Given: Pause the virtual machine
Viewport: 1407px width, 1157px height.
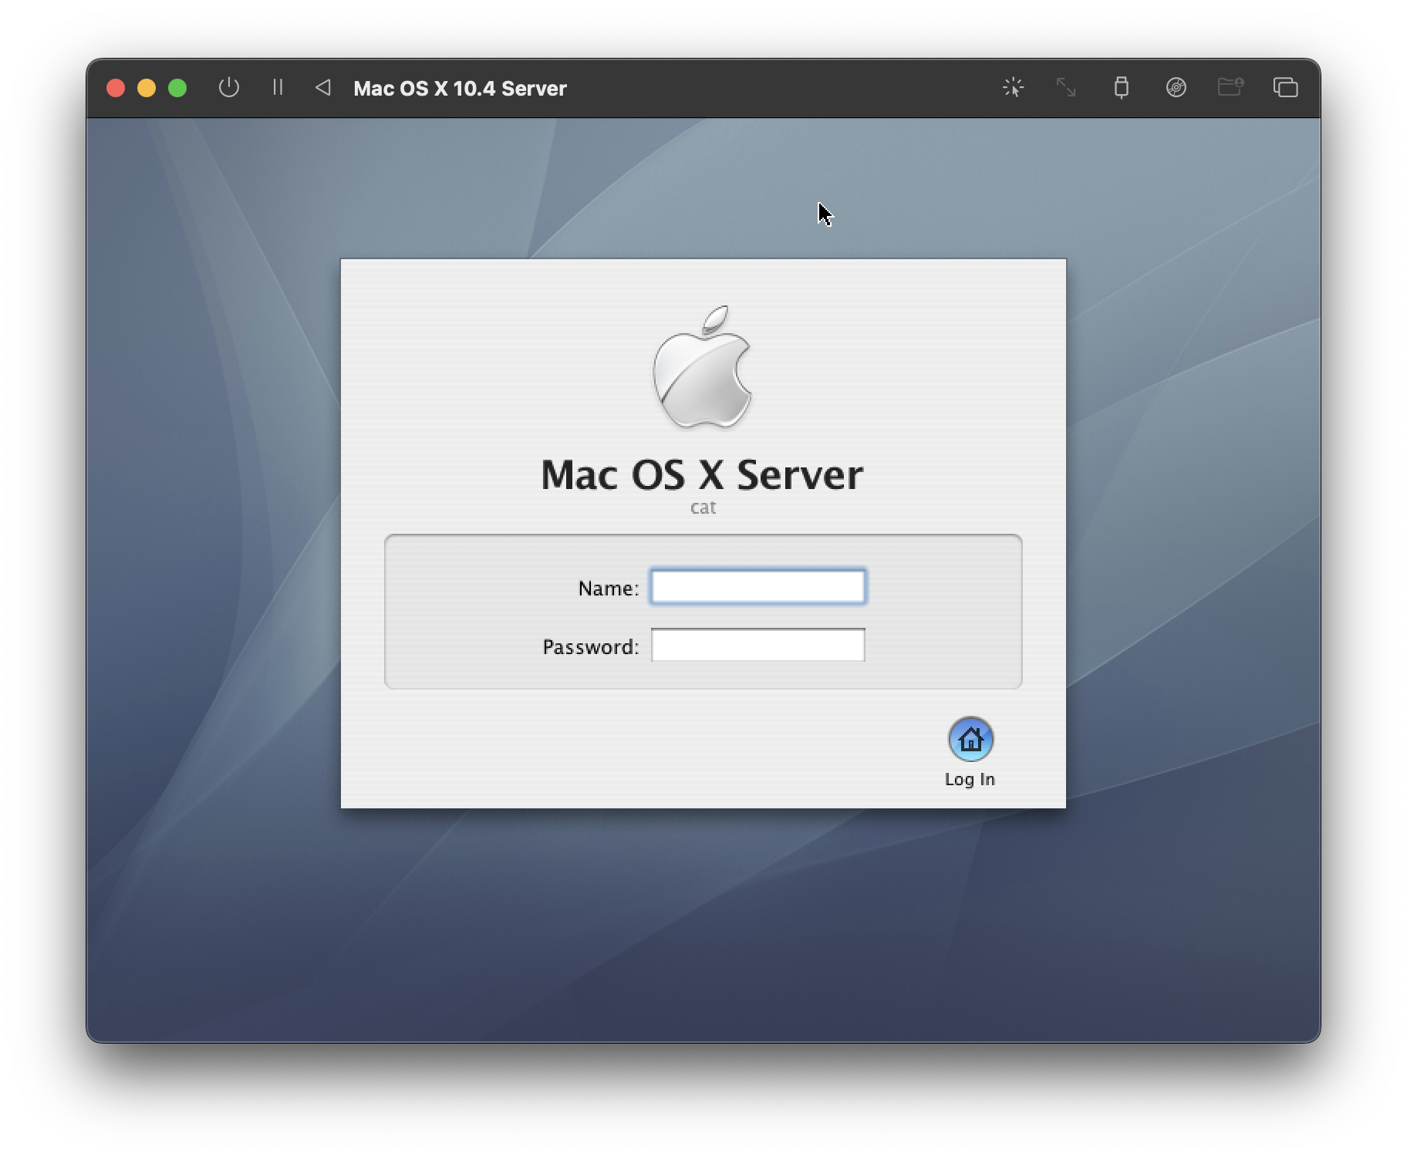Looking at the screenshot, I should point(278,88).
